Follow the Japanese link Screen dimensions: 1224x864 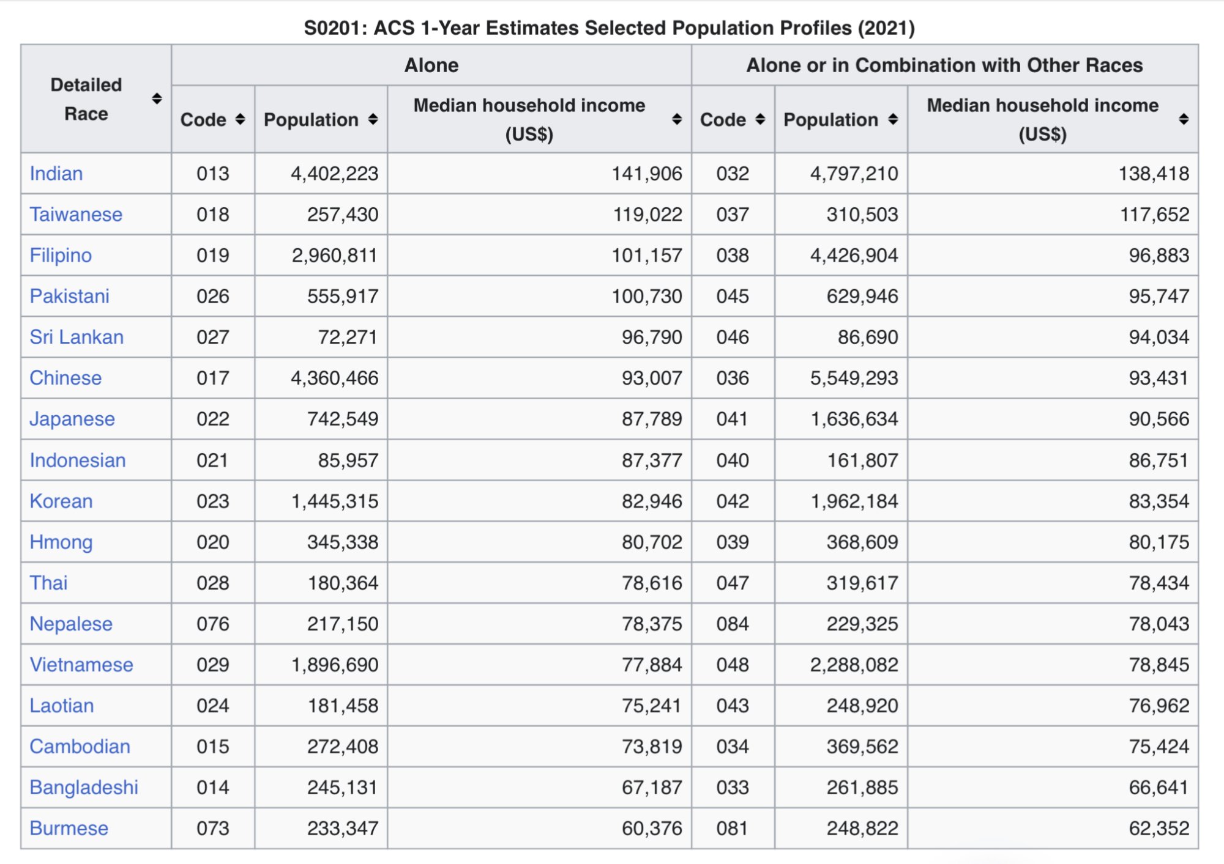72,419
